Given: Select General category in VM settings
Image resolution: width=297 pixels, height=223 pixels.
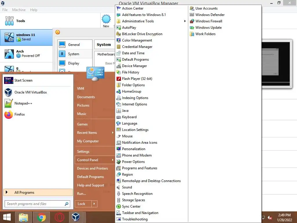Looking at the screenshot, I should pos(75,44).
